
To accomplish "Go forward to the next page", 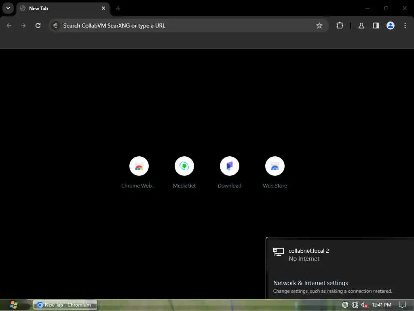I will [23, 26].
